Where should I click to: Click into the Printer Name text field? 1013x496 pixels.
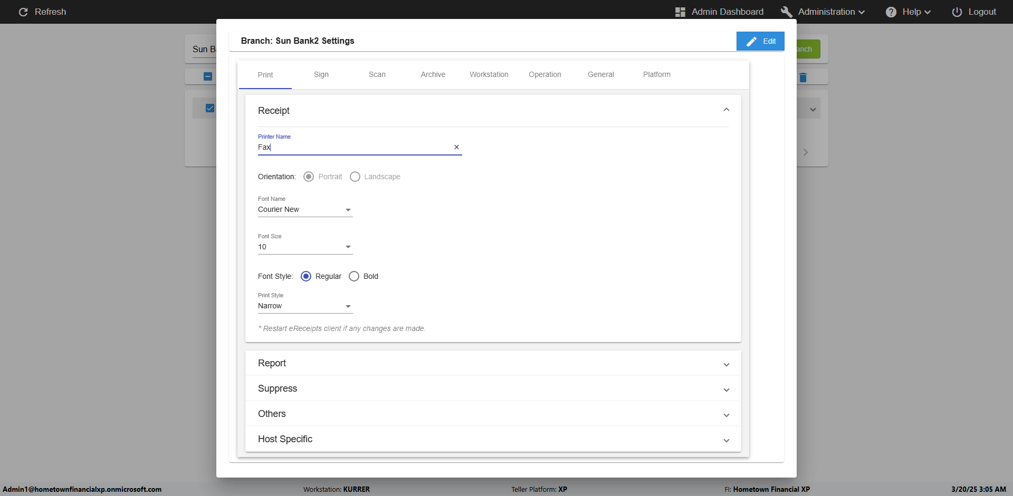click(353, 148)
